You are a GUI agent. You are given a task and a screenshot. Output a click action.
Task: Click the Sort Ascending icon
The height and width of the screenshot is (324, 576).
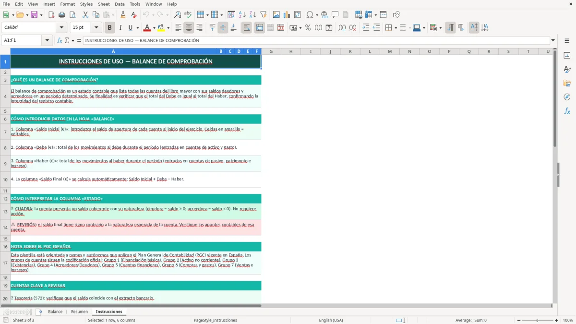pos(242,15)
